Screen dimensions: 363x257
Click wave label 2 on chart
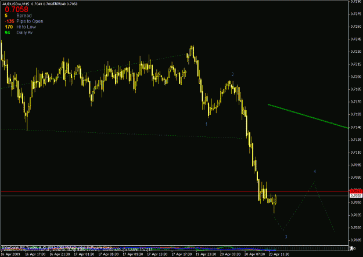(232, 74)
